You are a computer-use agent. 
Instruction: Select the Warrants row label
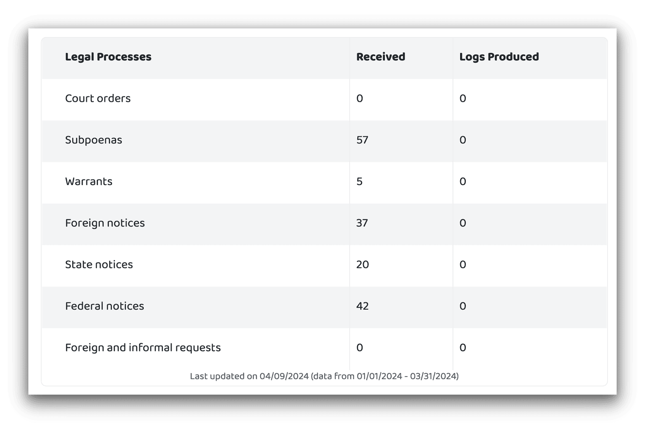click(89, 182)
